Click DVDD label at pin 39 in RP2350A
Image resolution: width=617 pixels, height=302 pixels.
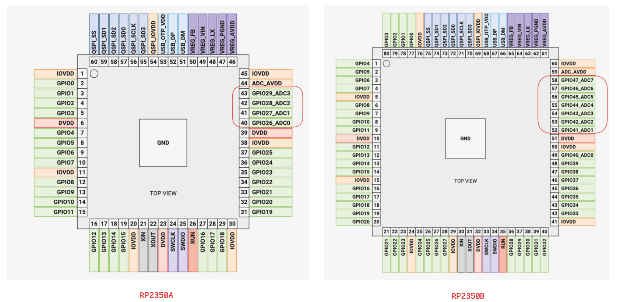[x=271, y=133]
